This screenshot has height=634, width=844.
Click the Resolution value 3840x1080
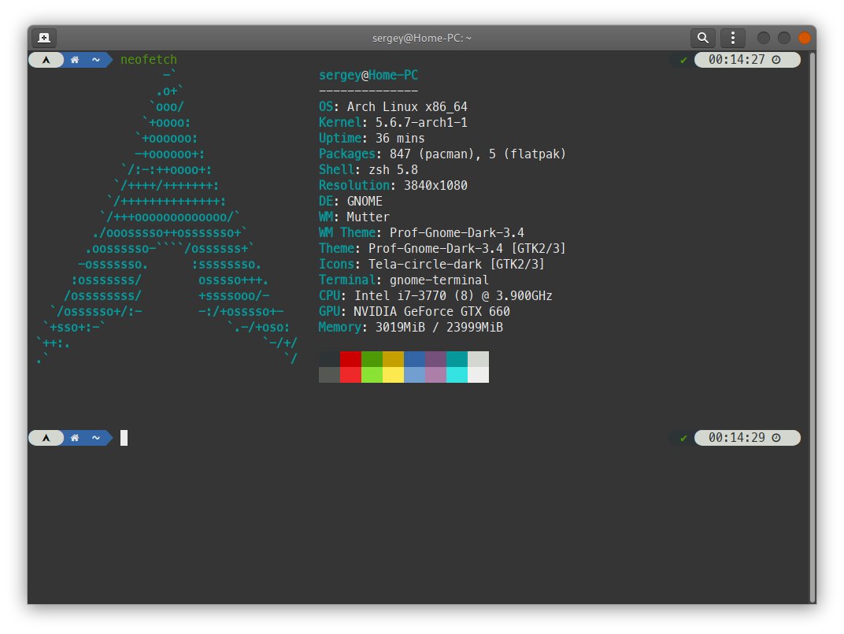click(435, 185)
